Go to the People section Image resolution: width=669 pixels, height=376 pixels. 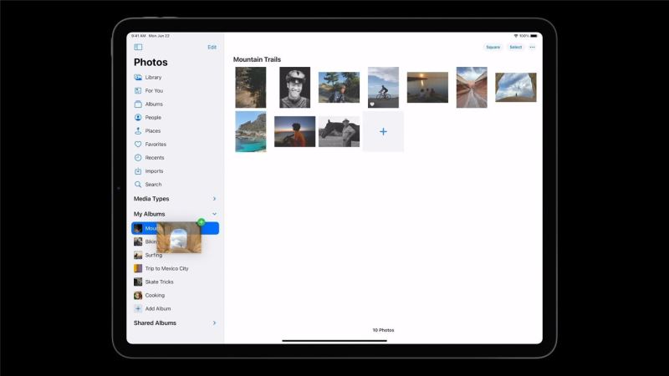pyautogui.click(x=153, y=118)
